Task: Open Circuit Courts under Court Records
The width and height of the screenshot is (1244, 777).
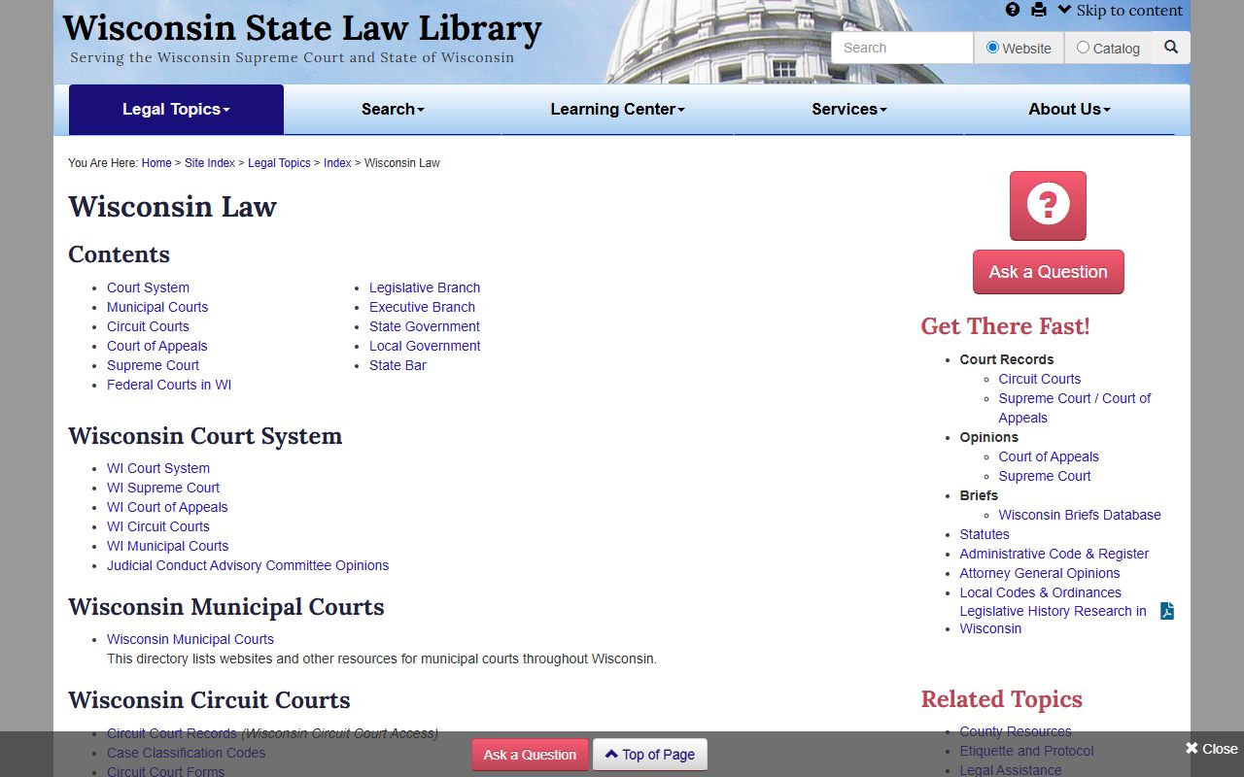Action: coord(1039,379)
